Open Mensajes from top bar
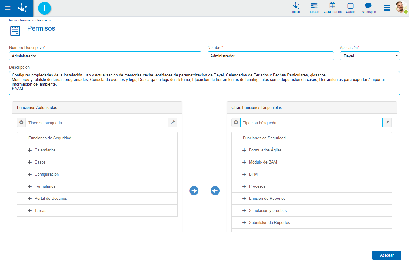The image size is (409, 269). click(369, 8)
